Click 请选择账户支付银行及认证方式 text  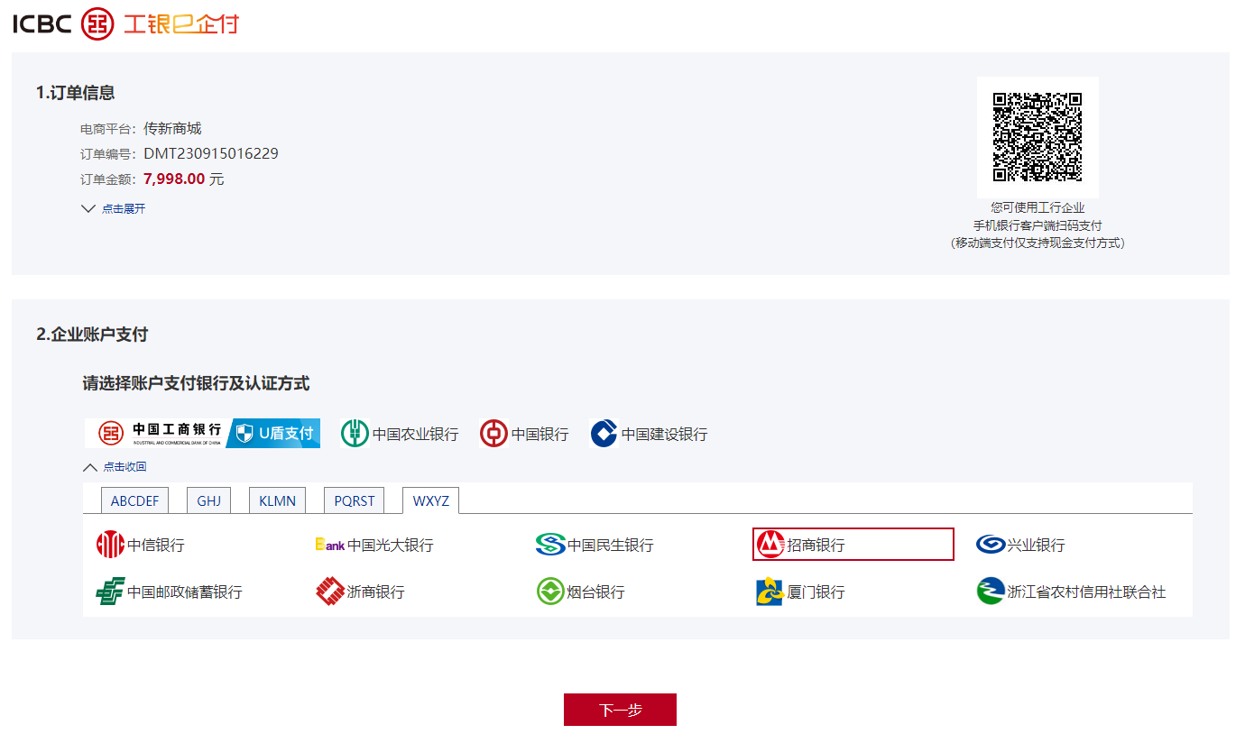(196, 384)
